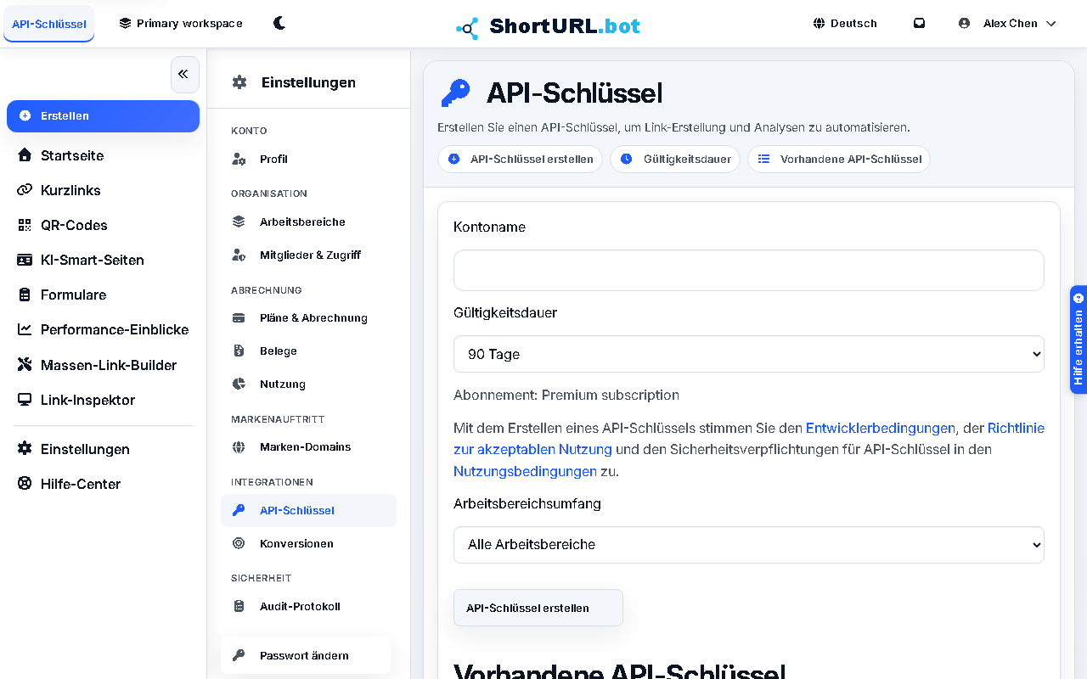Select the API-Schlüssel tab at top left
Viewport: 1087px width, 679px height.
(49, 24)
